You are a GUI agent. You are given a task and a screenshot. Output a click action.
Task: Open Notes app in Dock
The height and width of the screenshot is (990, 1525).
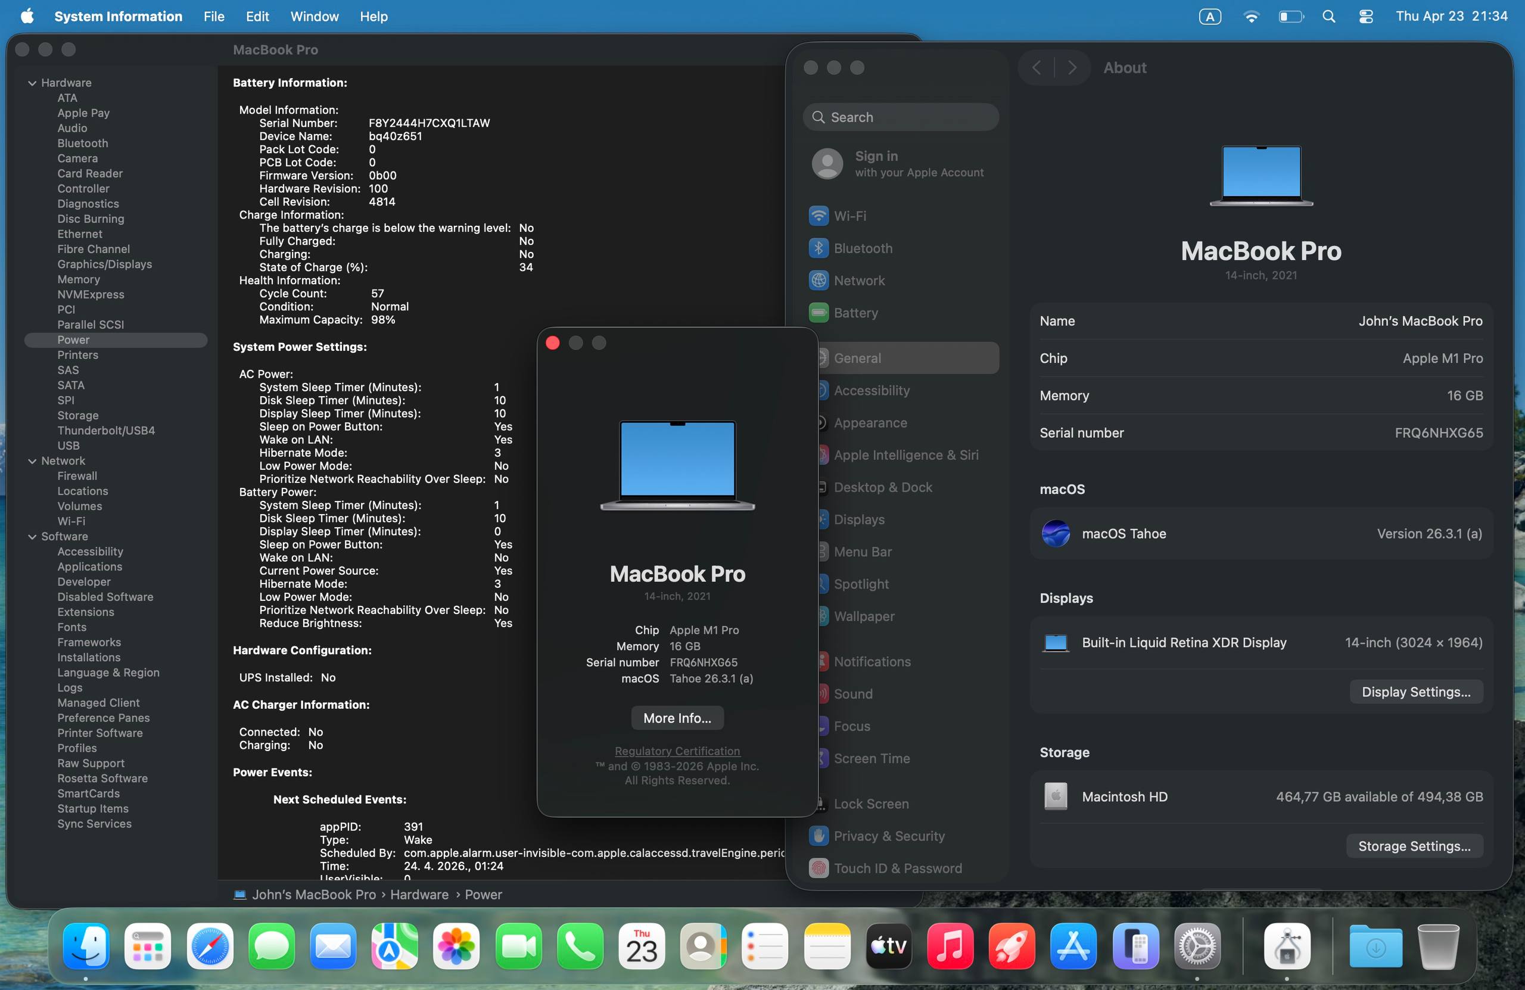(827, 946)
